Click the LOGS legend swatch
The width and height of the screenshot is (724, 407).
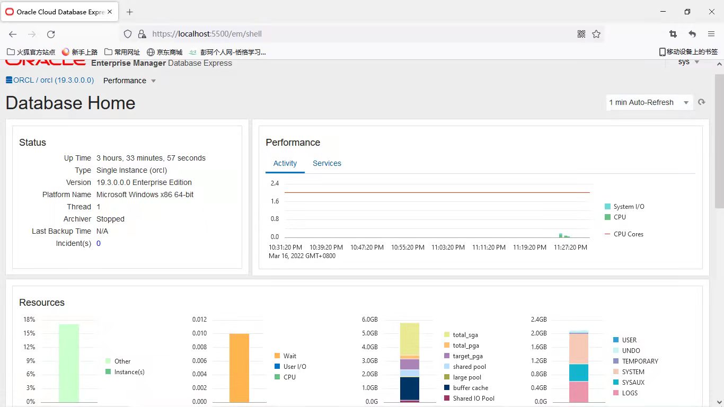click(616, 393)
